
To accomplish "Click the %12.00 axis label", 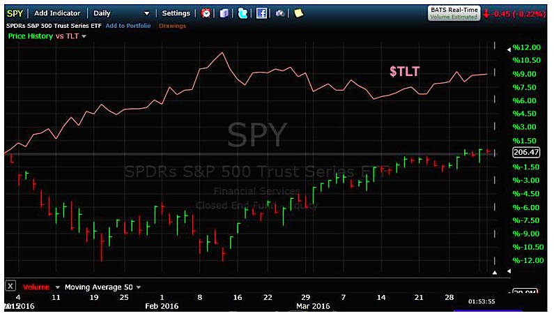I will coord(527,47).
